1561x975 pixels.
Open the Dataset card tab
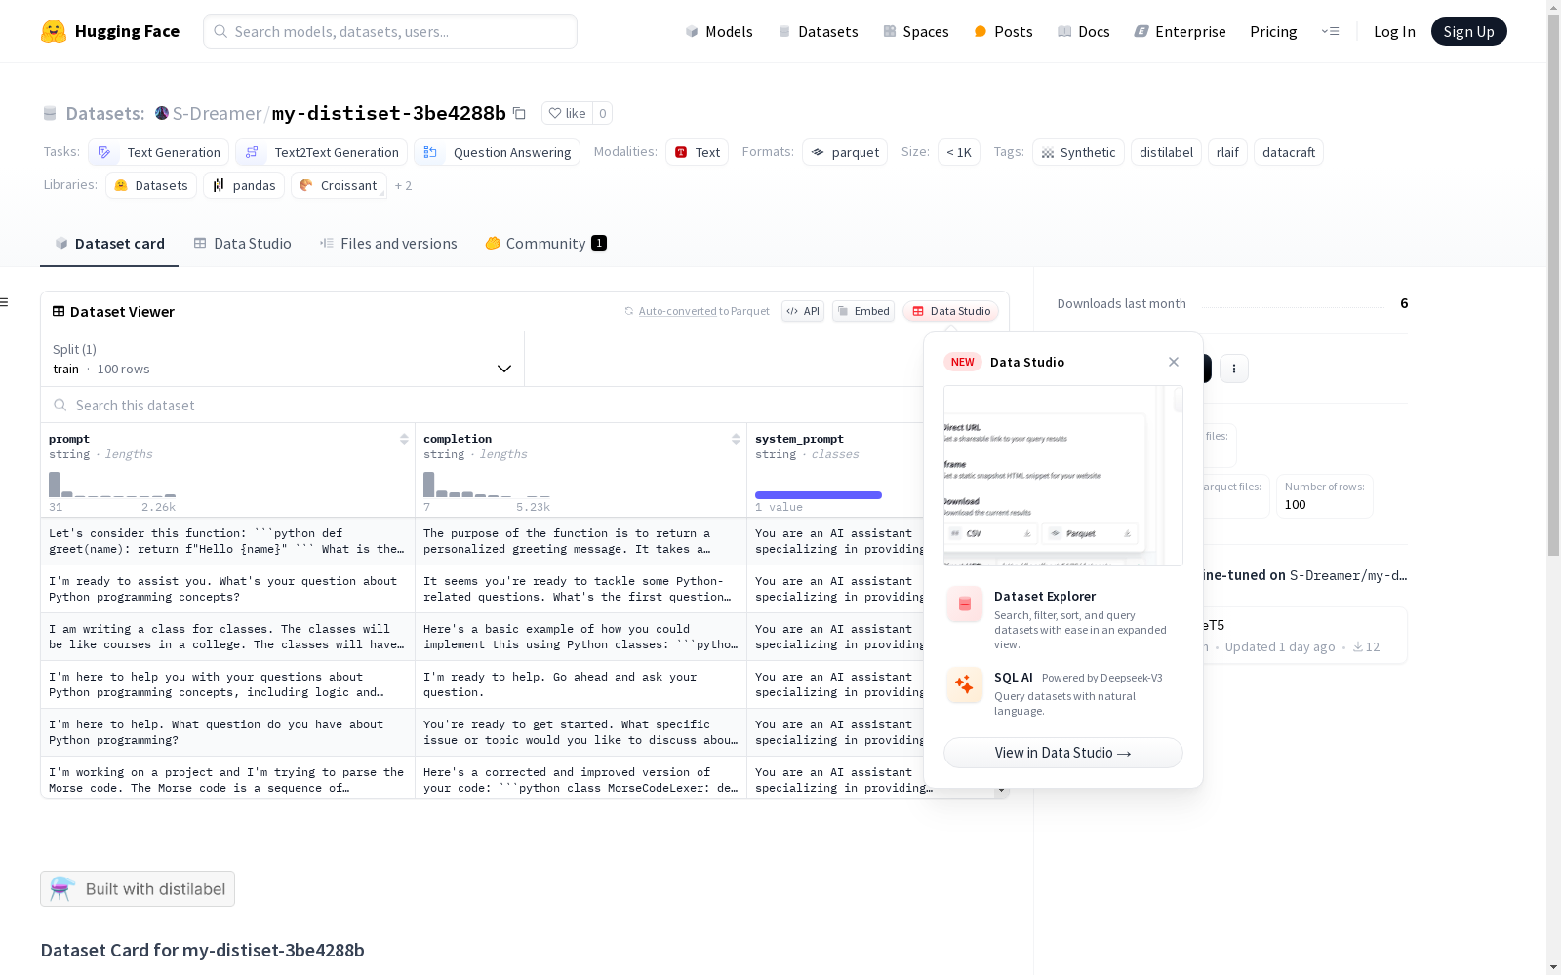point(109,243)
